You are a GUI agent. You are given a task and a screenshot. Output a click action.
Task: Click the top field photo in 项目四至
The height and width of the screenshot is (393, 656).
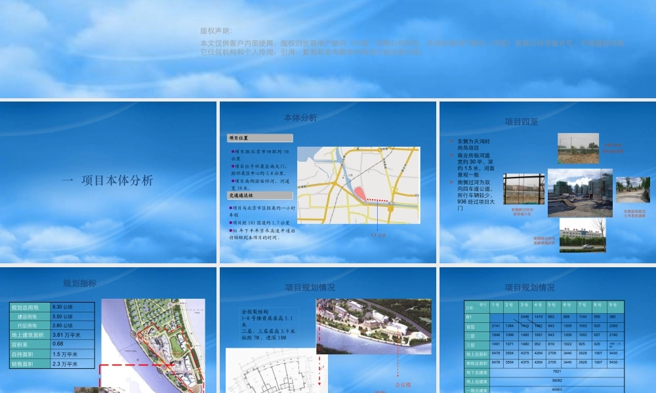[578, 148]
